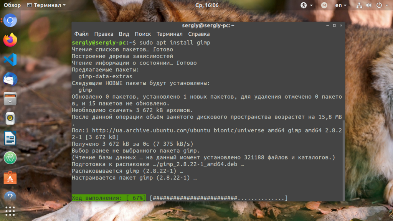Viewport: 393px width, 221px height.
Task: Click the Вид menu item
Action: click(124, 34)
